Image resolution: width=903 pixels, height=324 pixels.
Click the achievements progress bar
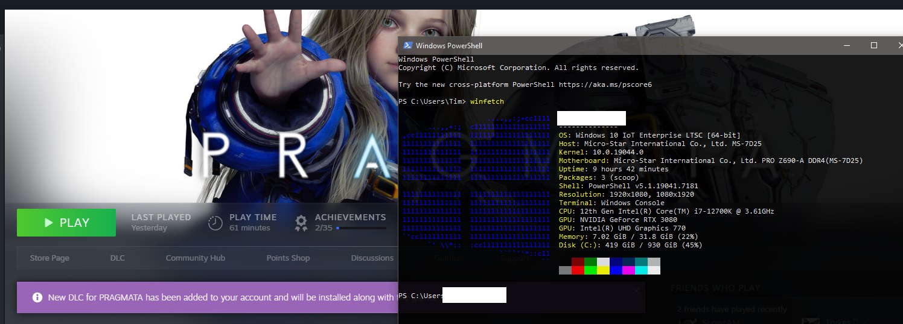[361, 228]
